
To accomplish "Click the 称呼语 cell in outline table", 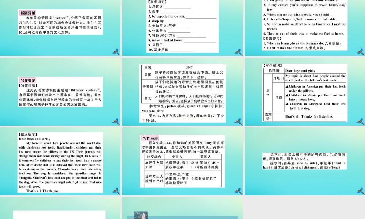I will coord(274,70).
